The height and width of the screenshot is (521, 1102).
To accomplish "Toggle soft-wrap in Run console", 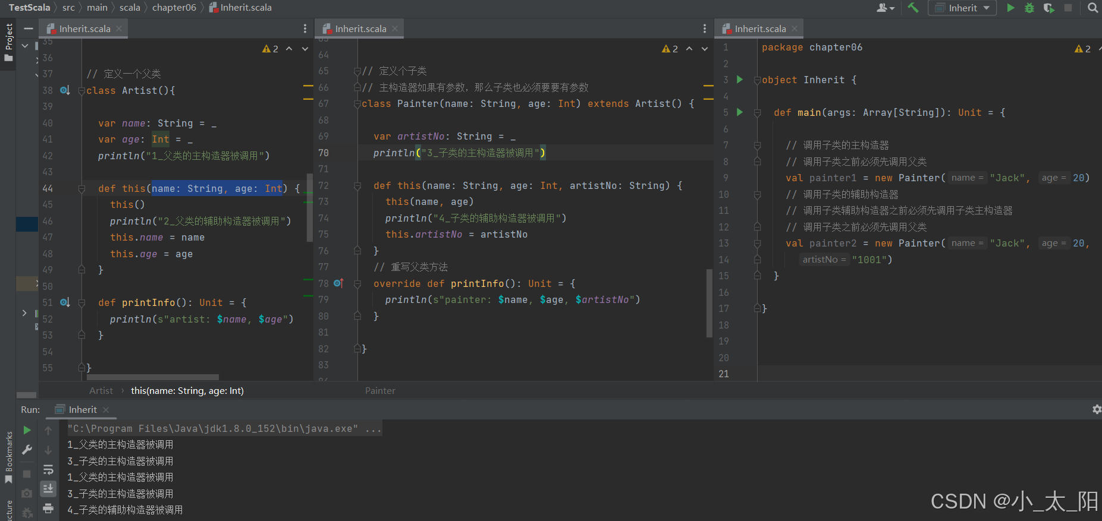I will [x=48, y=470].
